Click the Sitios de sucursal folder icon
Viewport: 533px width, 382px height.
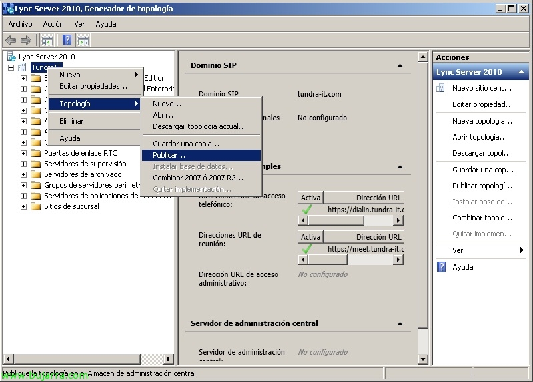(36, 206)
